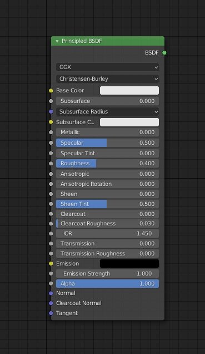The height and width of the screenshot is (354, 205).
Task: Click the Clearcoat Normal label
Action: pos(79,303)
